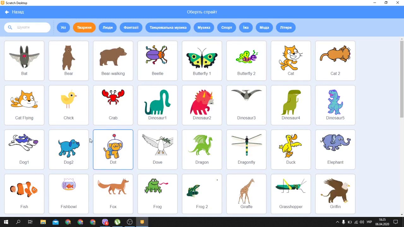
Task: Open the notification center icon
Action: tap(396, 222)
